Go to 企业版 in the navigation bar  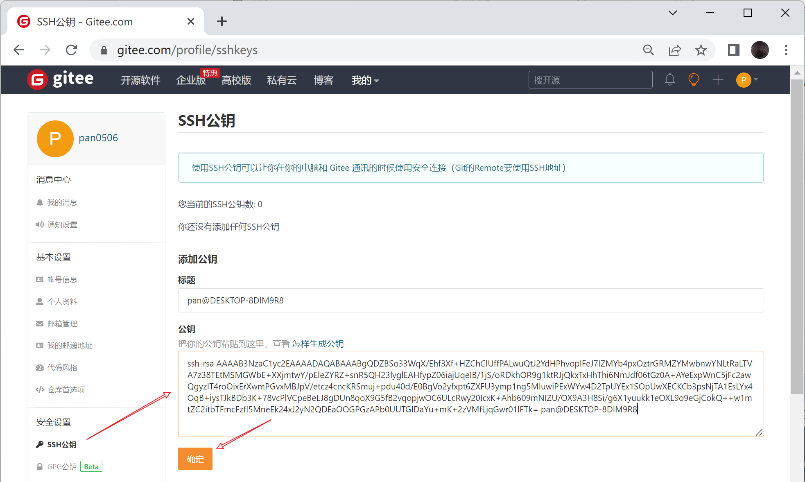[190, 80]
